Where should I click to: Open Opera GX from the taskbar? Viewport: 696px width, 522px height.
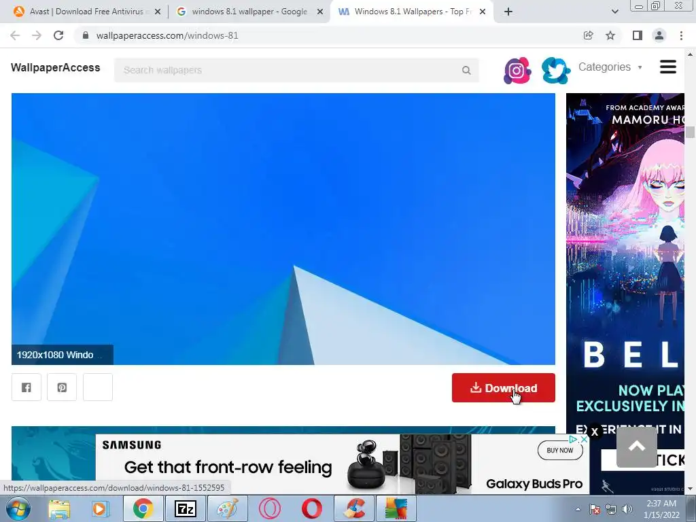(269, 508)
